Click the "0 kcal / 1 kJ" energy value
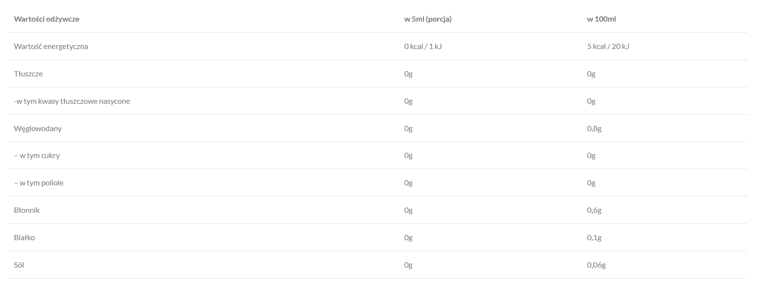 tap(422, 47)
